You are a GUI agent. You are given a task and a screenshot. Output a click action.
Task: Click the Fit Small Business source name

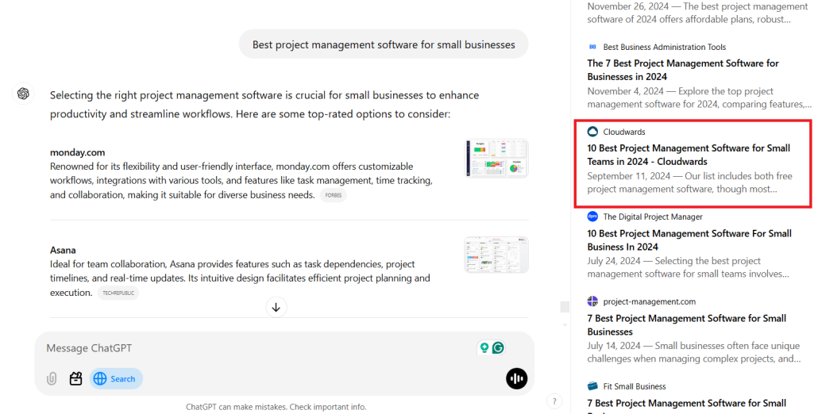point(635,386)
